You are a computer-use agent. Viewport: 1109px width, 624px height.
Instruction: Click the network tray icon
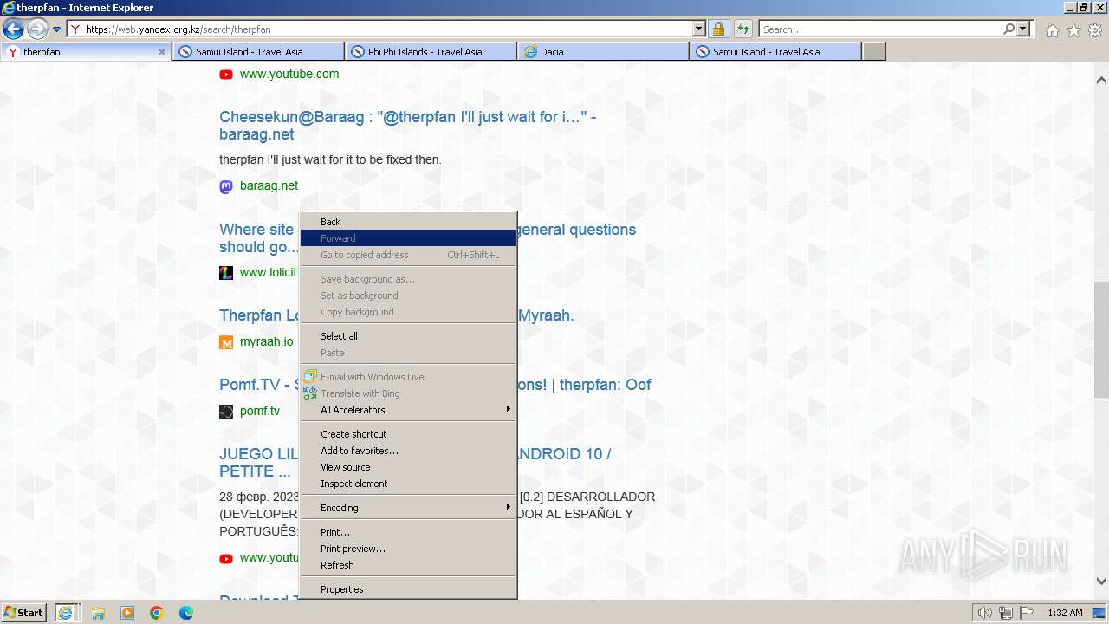[1006, 613]
